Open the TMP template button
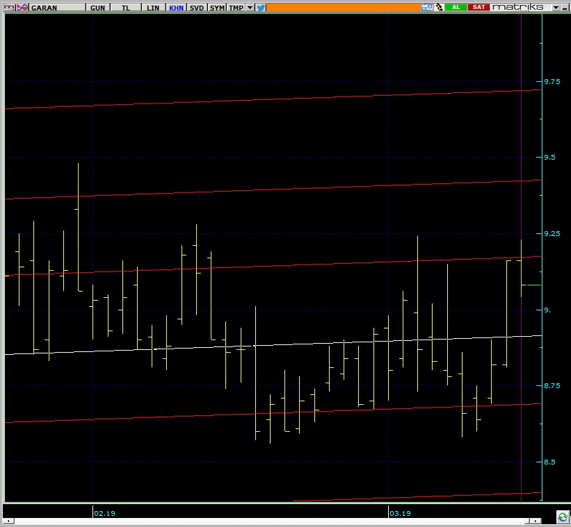This screenshot has height=527, width=571. coord(236,8)
